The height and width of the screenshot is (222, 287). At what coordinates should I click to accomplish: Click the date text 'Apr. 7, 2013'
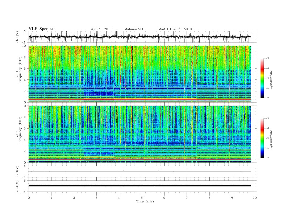tap(101, 29)
